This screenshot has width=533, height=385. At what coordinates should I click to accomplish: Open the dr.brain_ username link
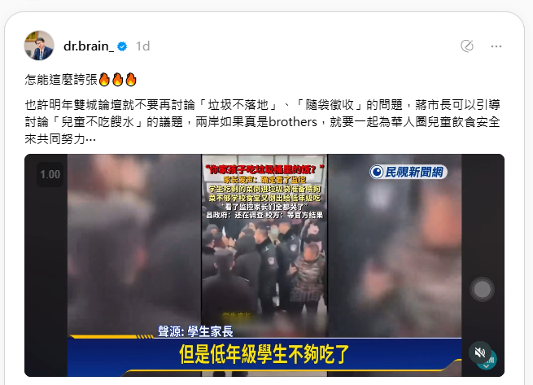[89, 46]
